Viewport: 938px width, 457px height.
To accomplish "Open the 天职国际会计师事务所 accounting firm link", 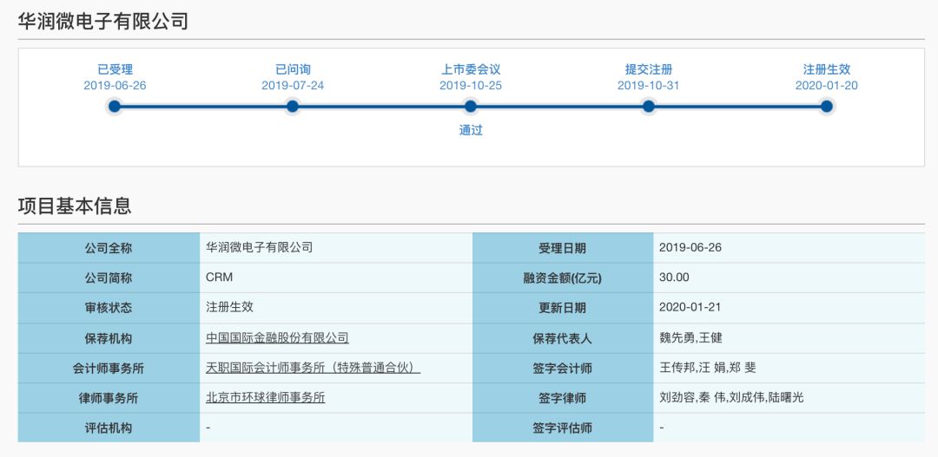I will [x=313, y=368].
